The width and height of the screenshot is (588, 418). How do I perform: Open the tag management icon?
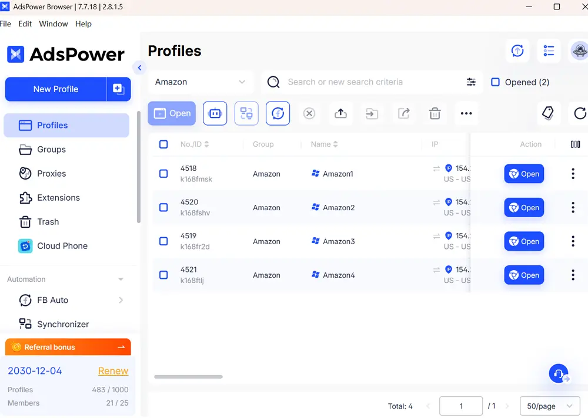(549, 112)
